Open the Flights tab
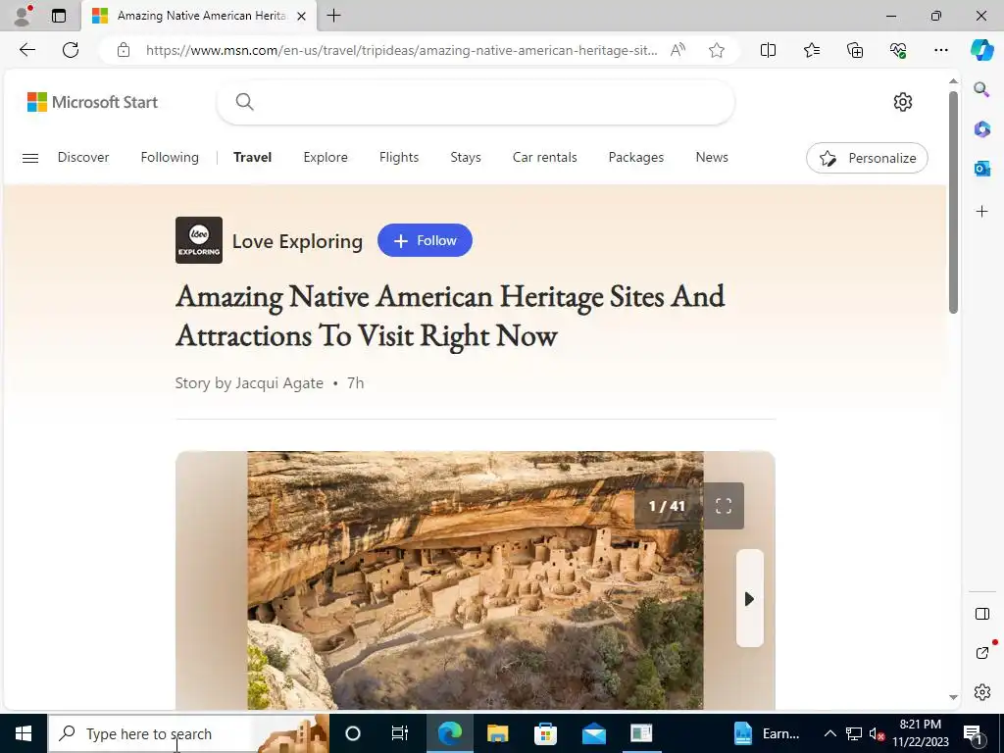This screenshot has width=1004, height=753. (399, 158)
